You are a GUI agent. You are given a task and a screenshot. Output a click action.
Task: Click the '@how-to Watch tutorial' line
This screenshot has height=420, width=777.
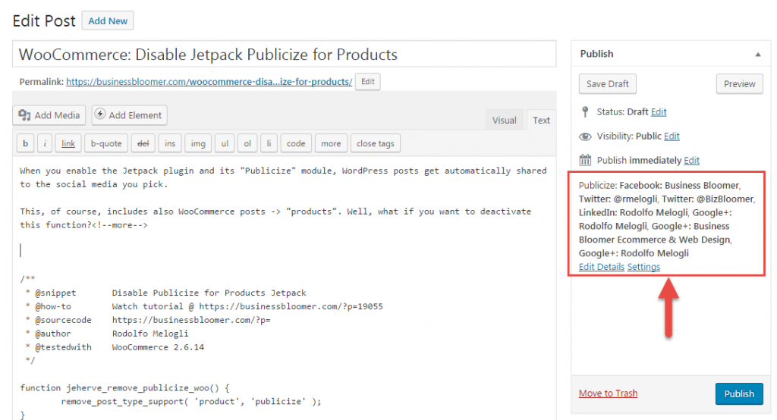[204, 306]
